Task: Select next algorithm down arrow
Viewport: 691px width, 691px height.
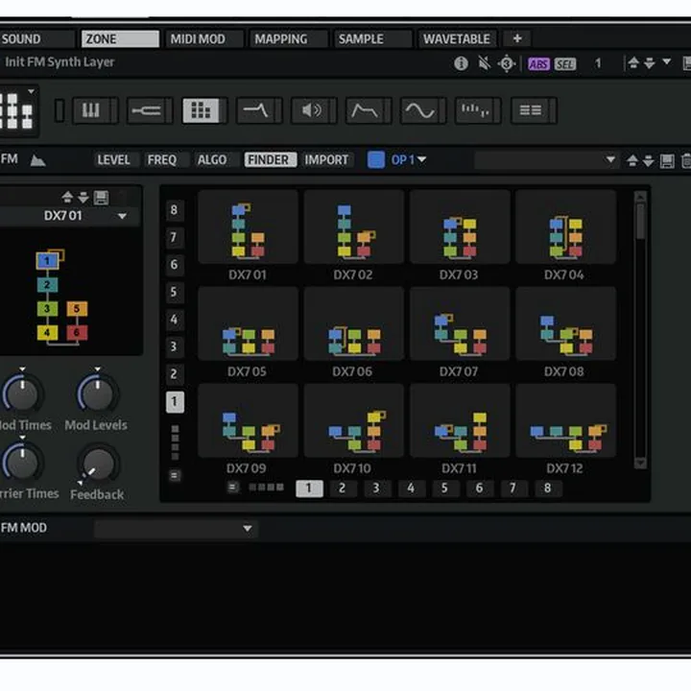Action: (x=83, y=197)
